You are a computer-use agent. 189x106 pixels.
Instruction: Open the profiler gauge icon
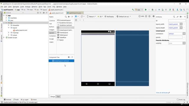[x=159, y=10]
